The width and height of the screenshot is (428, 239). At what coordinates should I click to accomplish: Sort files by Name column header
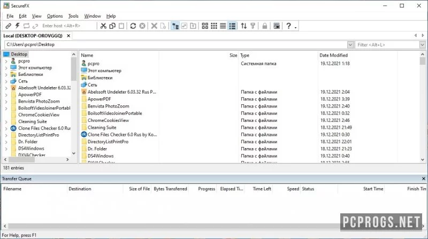119,55
